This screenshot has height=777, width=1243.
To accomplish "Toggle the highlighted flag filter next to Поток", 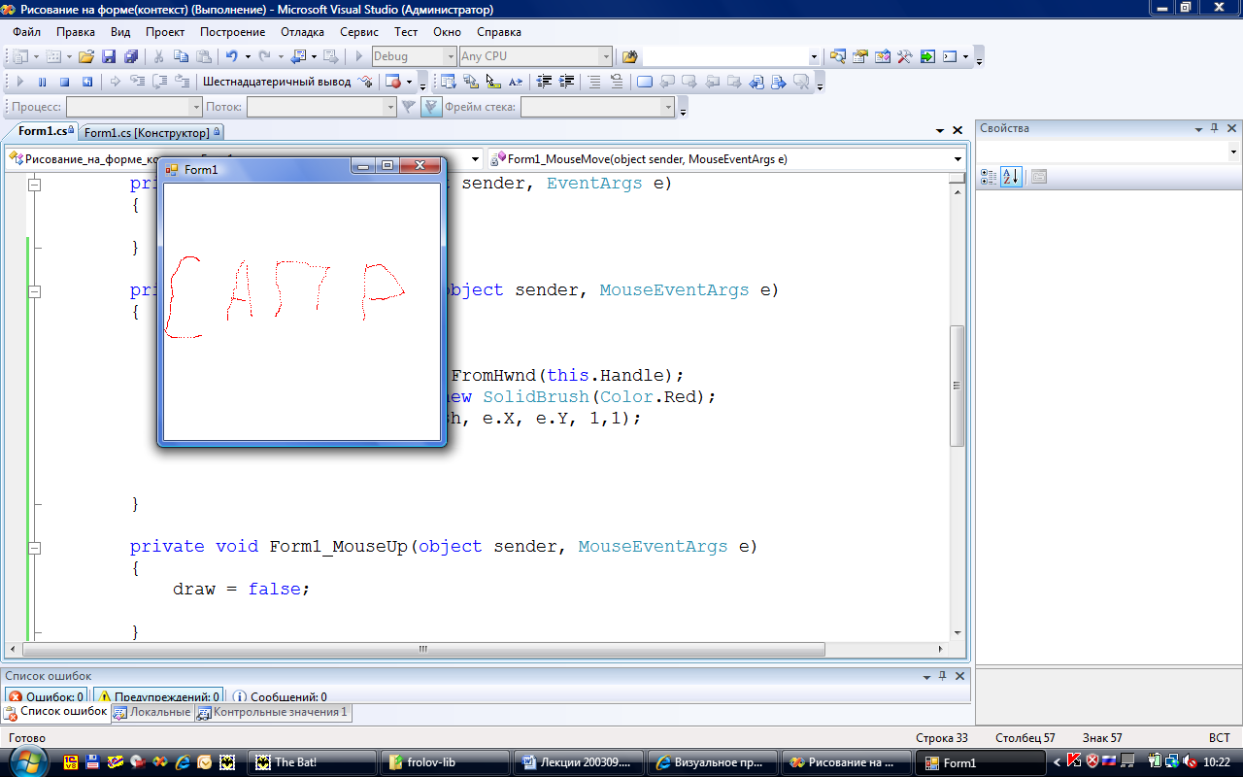I will (431, 107).
